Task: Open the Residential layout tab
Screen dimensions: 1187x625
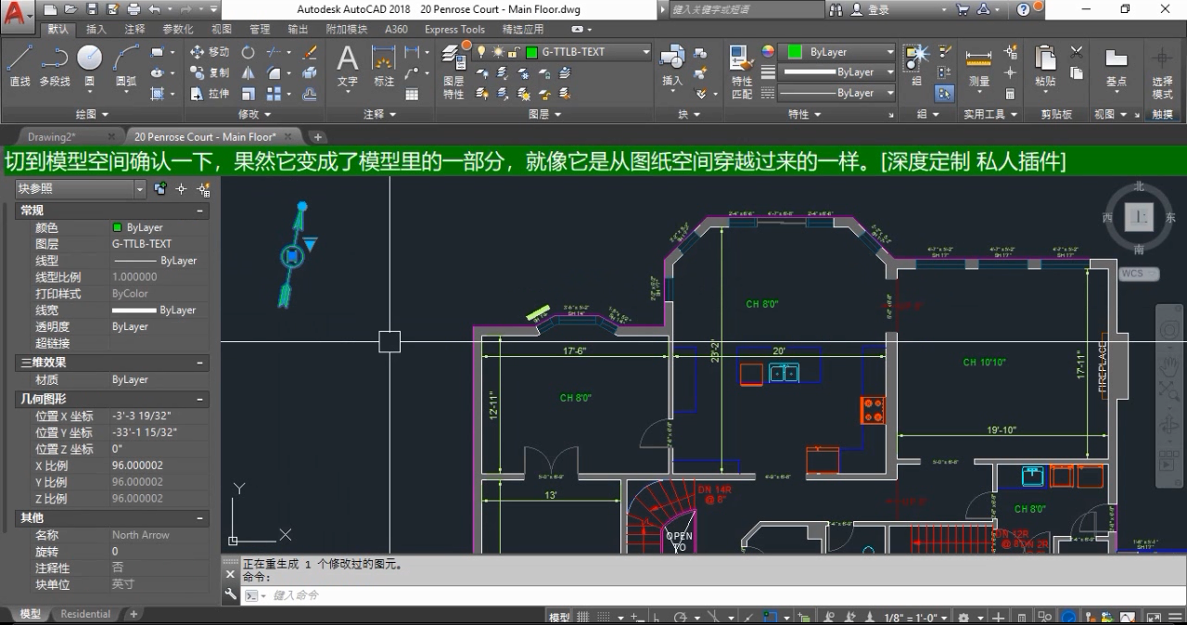Action: pos(85,614)
